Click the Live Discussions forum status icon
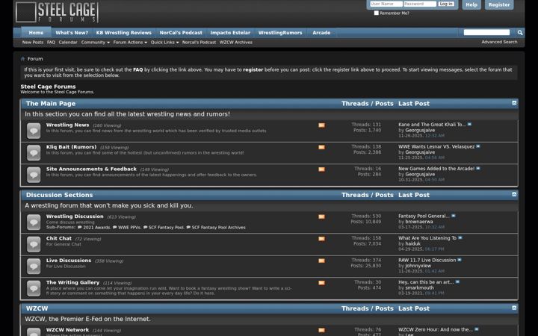This screenshot has width=538, height=336. click(34, 267)
